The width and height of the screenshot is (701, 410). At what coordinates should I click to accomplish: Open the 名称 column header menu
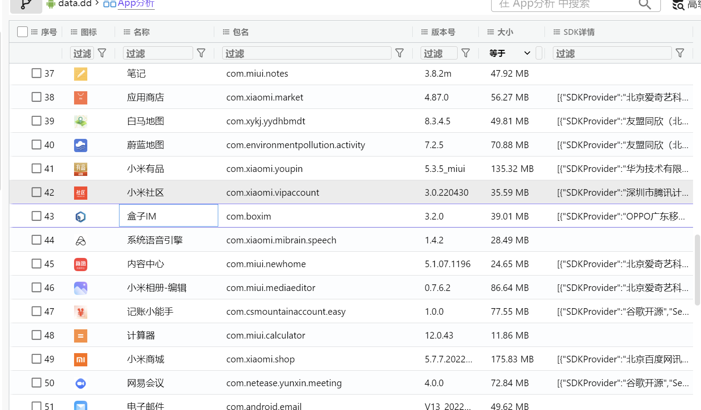tap(127, 32)
